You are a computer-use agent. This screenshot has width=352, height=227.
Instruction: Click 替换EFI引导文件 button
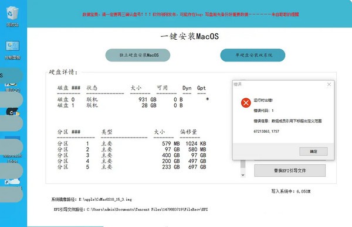point(290,171)
